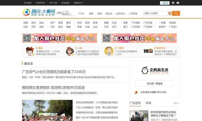Expand the 切换城市 city switcher dropdown

[79, 3]
